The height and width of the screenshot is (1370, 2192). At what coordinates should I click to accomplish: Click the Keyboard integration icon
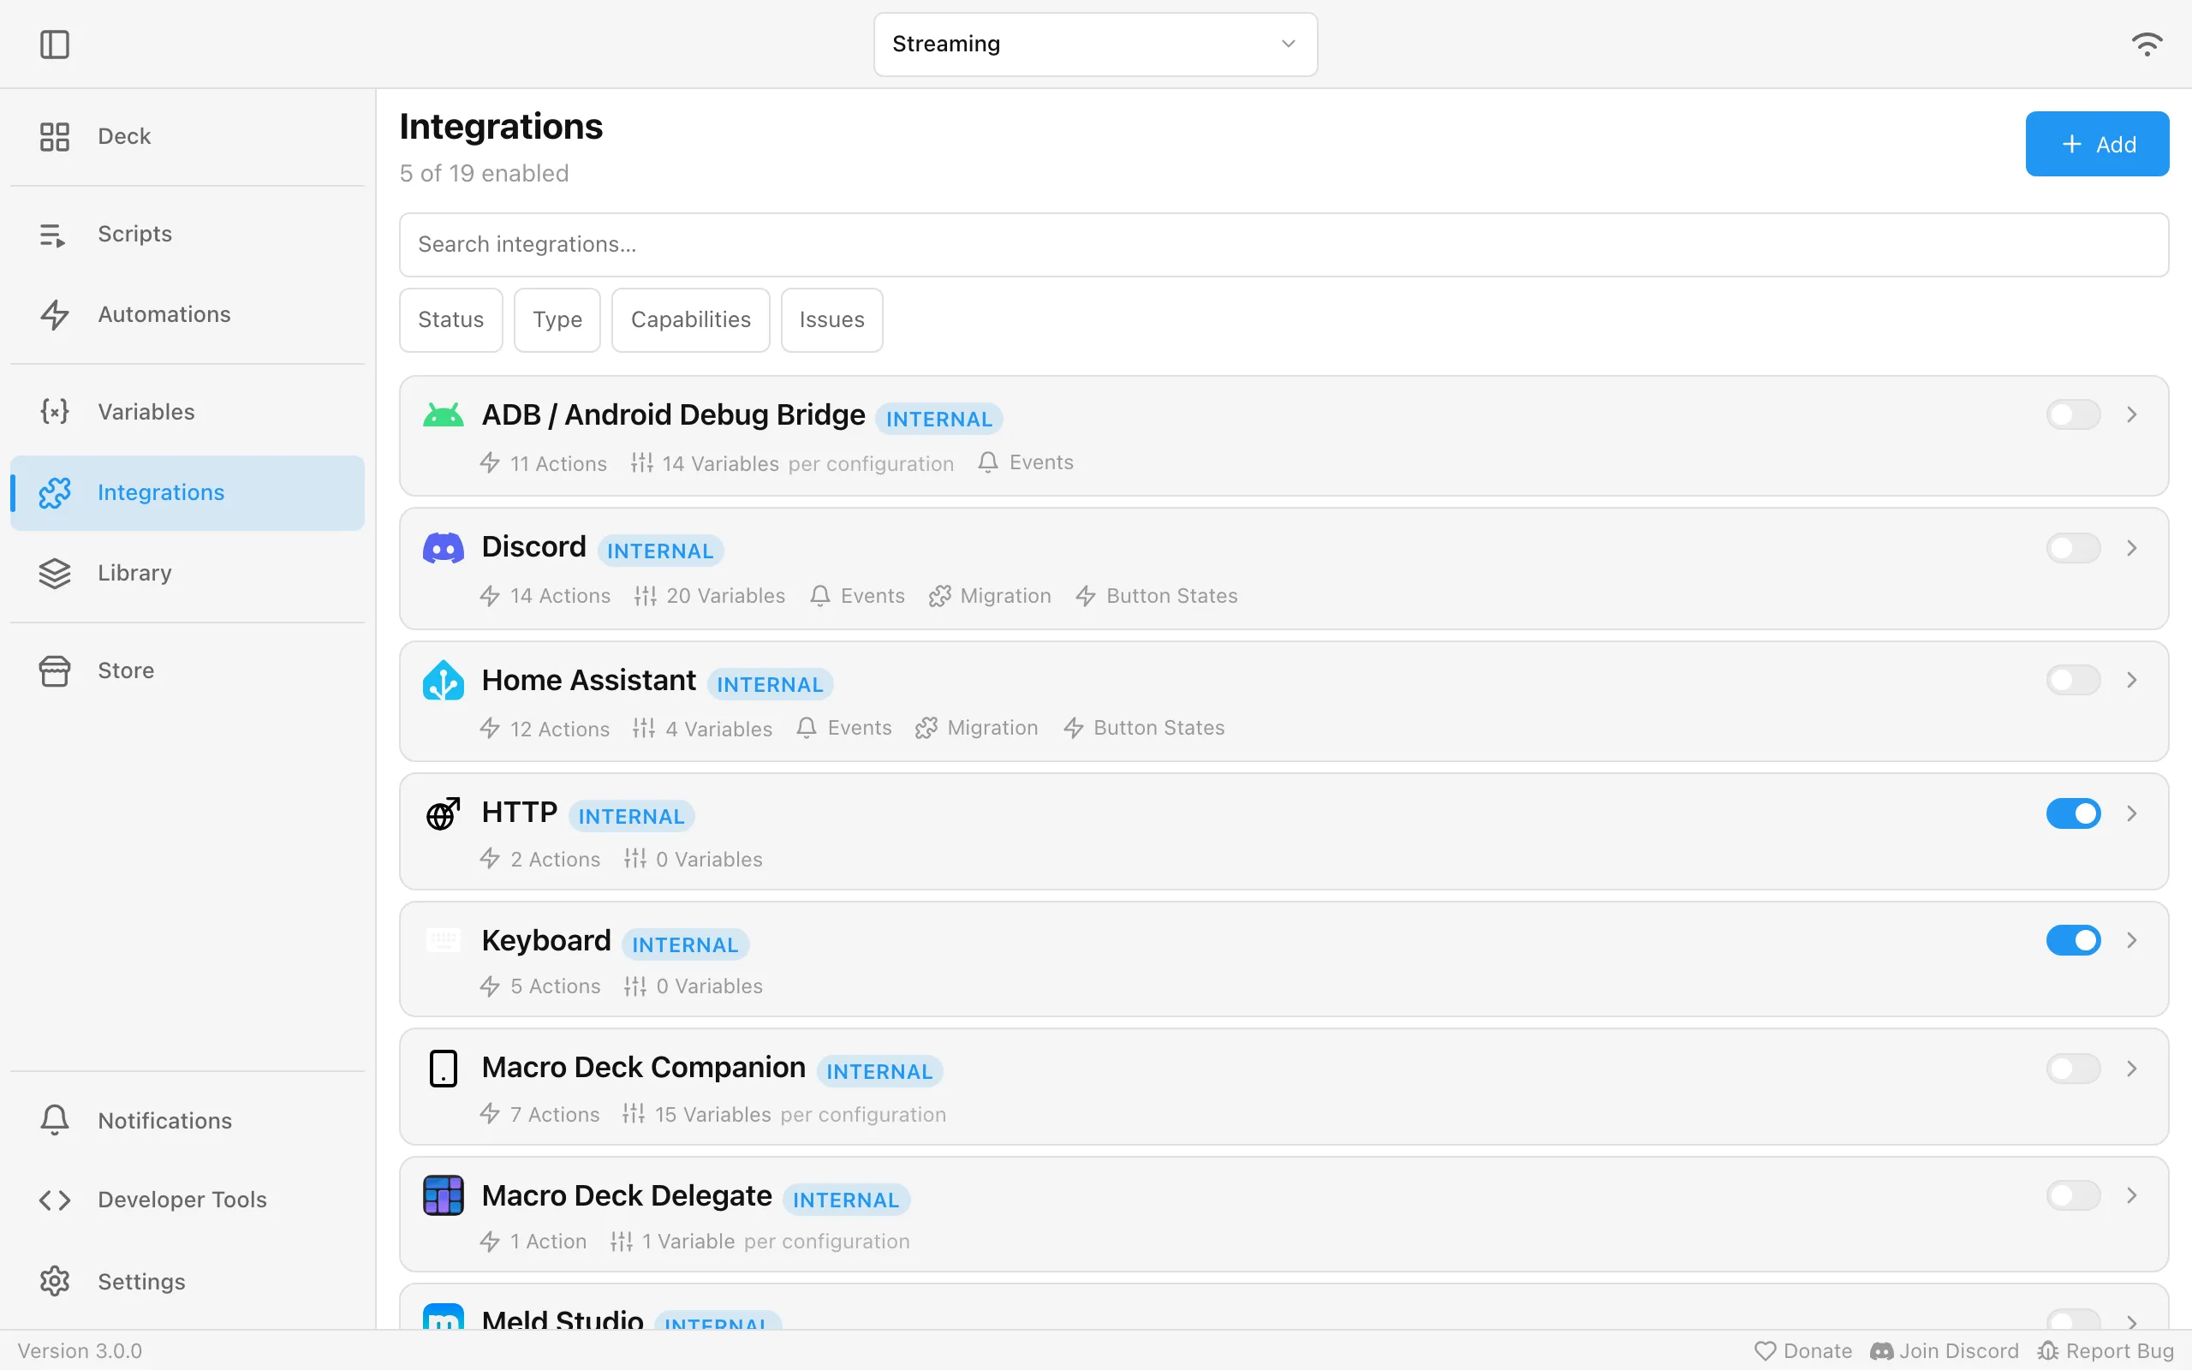pos(443,940)
